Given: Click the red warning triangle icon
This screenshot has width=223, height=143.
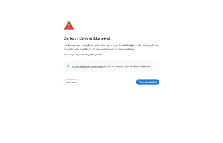Looking at the screenshot, I should 69,25.
